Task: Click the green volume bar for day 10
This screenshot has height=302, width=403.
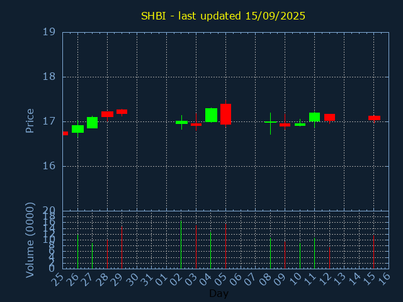Action: click(300, 256)
